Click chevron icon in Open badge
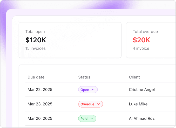 point(93,90)
